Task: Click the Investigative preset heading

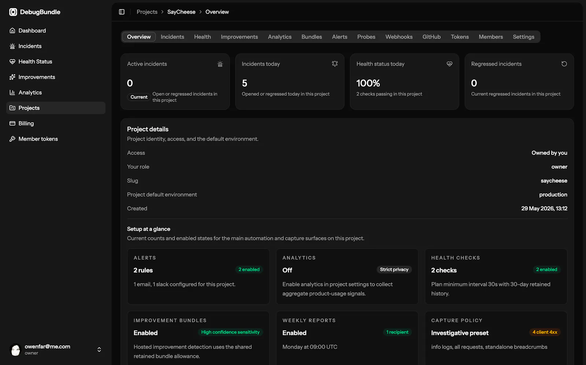Action: pos(460,333)
